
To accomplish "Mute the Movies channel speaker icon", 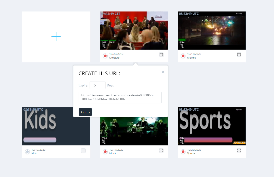I will coord(182,46).
